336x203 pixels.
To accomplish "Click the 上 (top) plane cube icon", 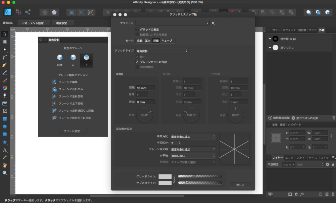I will 86,57.
